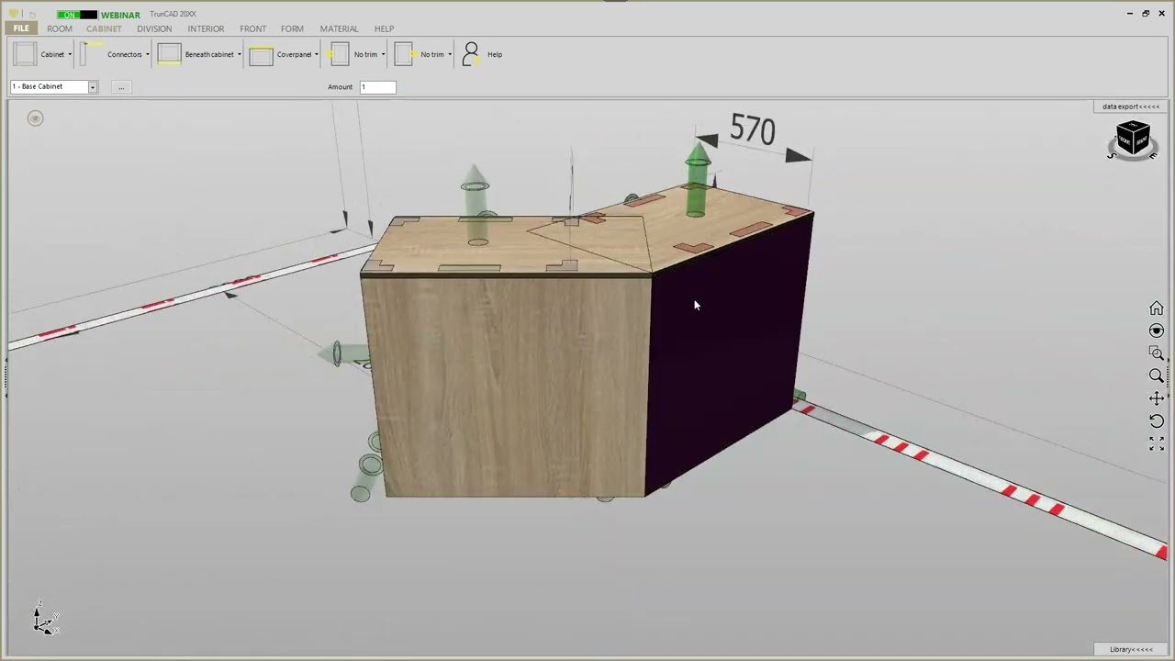Click the zoom window icon
This screenshot has height=661, width=1175.
(1157, 353)
